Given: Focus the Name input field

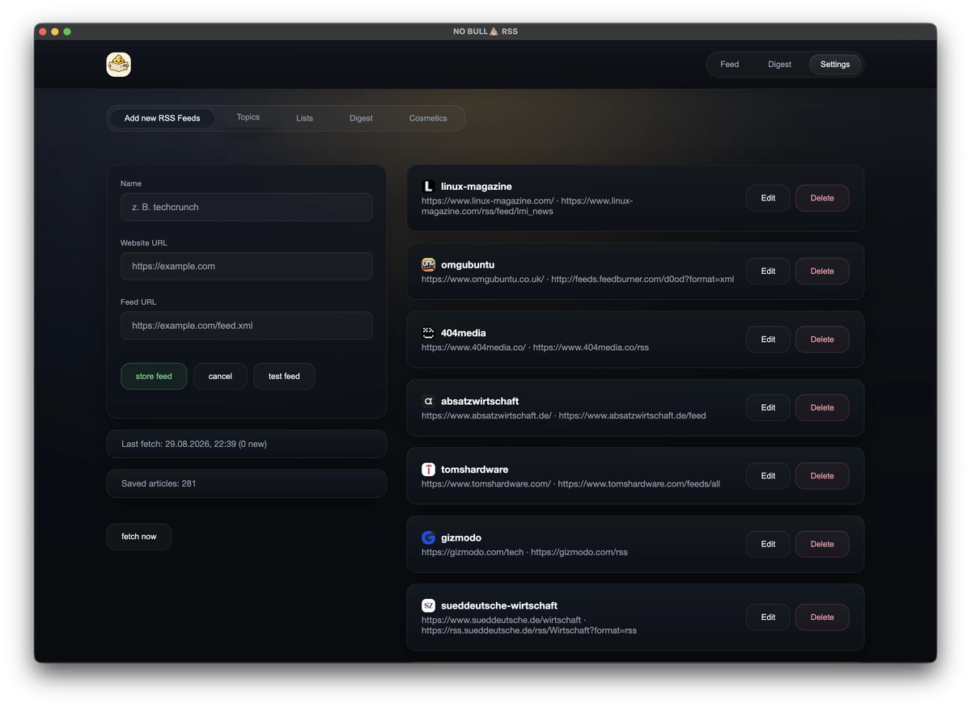Looking at the screenshot, I should tap(247, 207).
